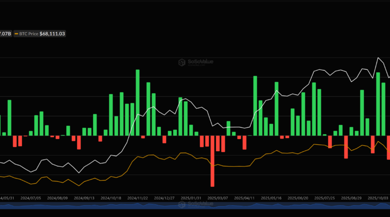Select the 2025/01/31 date axis label
This screenshot has height=217, width=390.
[x=193, y=198]
